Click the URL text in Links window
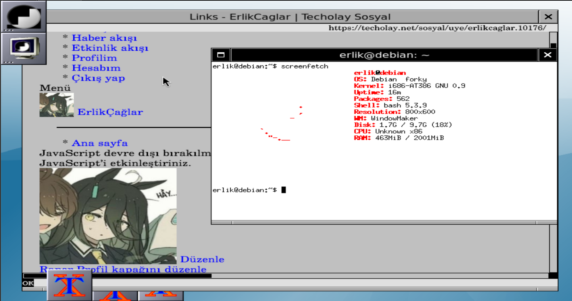 pos(437,28)
